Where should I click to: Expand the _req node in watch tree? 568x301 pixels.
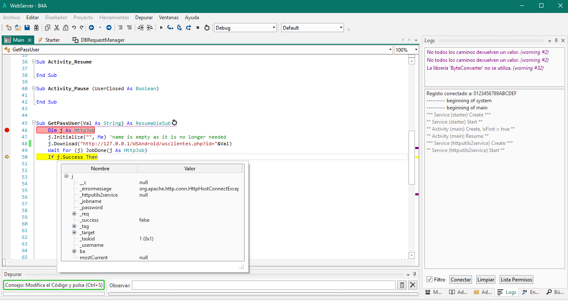coord(74,214)
